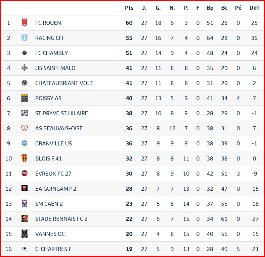Click the Racing CFF club logo
Screen dimensions: 265x257
24,38
